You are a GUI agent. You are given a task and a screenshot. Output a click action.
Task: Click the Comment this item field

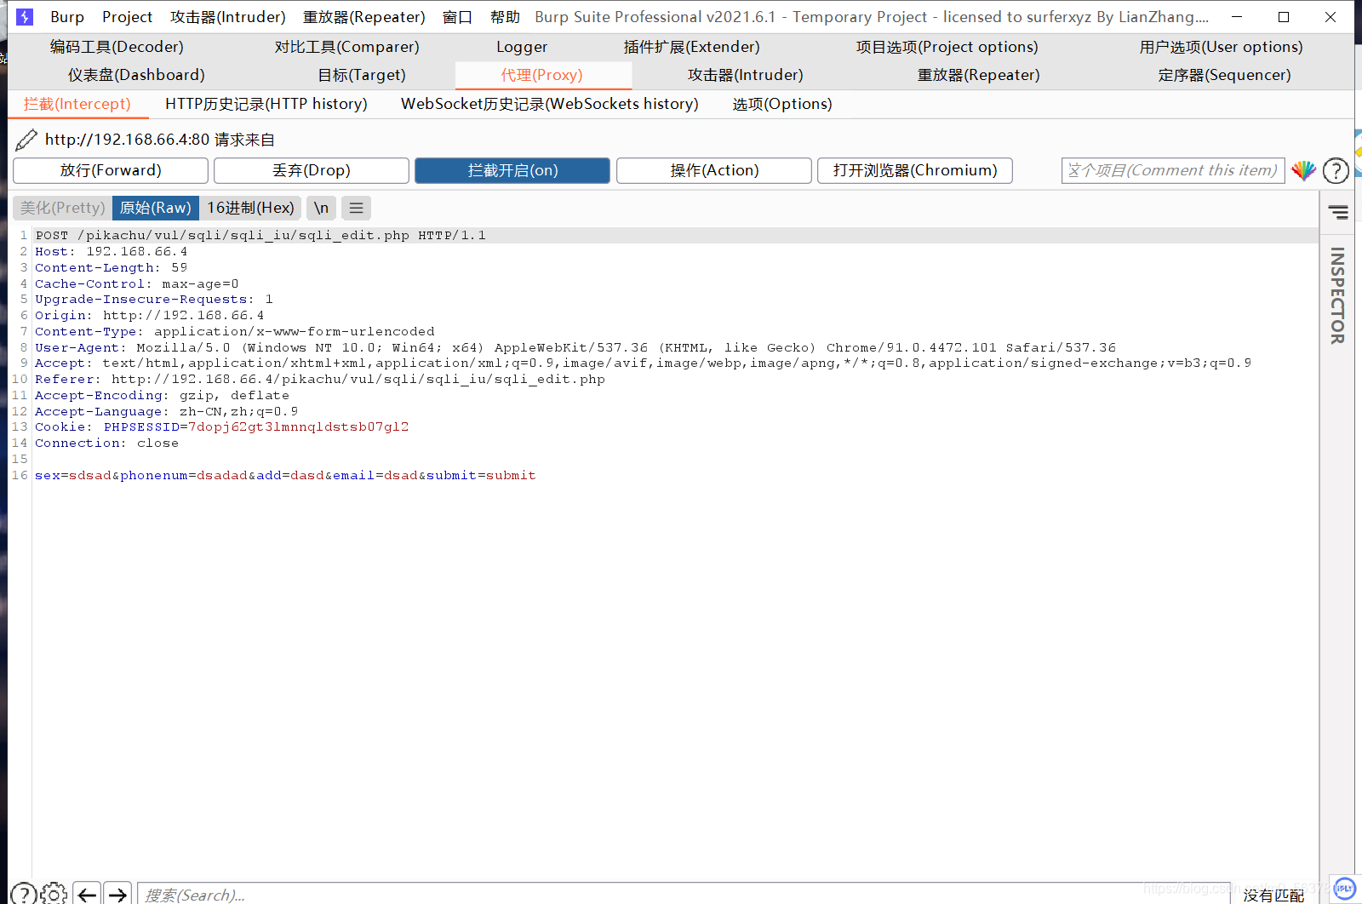coord(1173,170)
